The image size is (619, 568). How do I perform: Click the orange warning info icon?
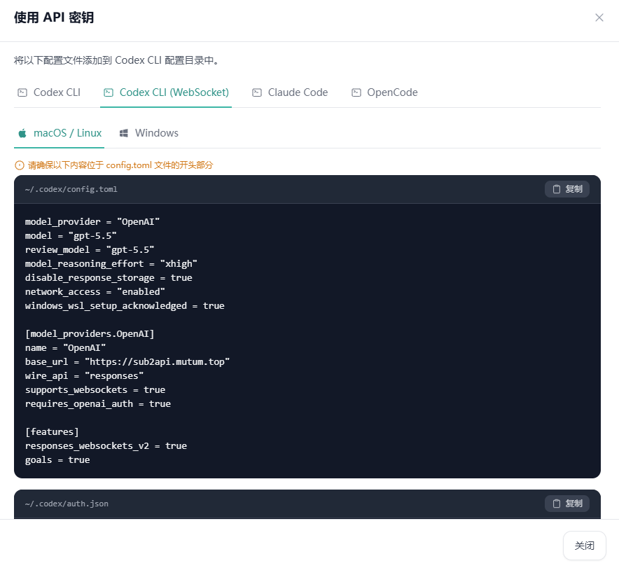pos(20,165)
